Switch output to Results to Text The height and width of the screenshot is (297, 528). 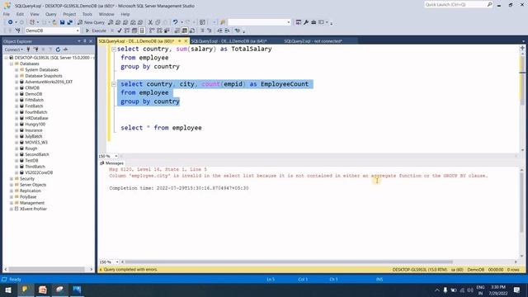pos(177,31)
